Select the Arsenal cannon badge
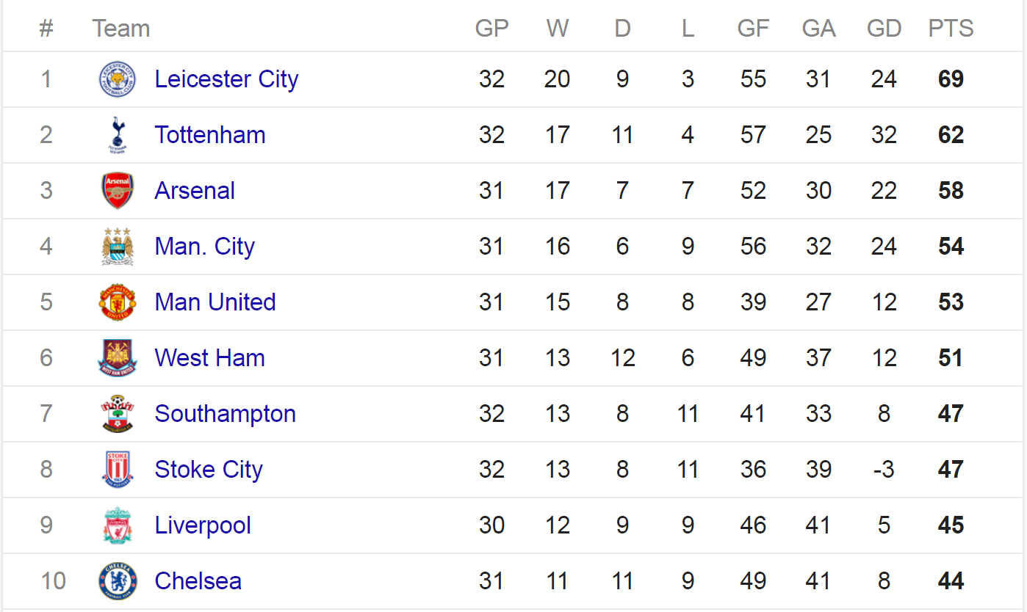This screenshot has height=612, width=1027. pyautogui.click(x=118, y=191)
